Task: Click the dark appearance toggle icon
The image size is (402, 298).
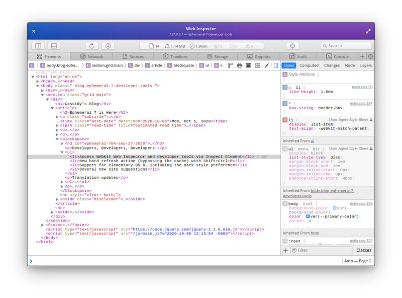Action: tap(248, 65)
